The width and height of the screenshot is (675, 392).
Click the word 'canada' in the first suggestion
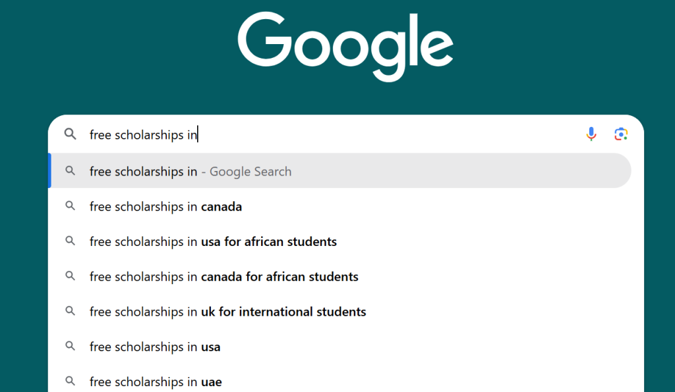[223, 206]
